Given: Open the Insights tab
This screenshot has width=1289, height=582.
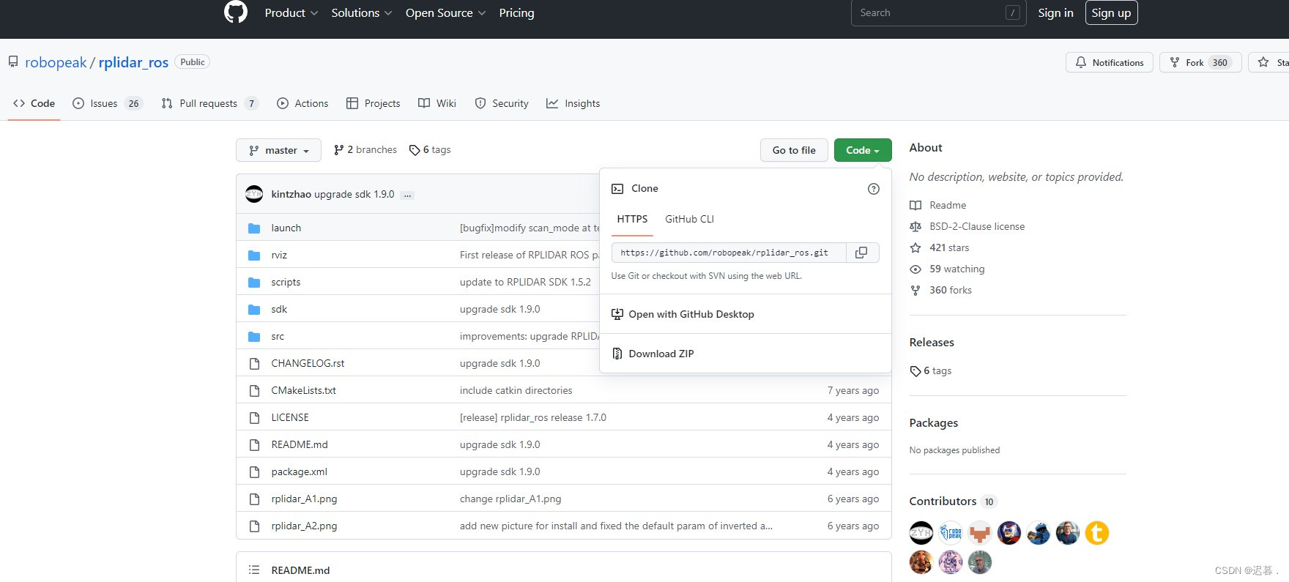Looking at the screenshot, I should tap(573, 103).
